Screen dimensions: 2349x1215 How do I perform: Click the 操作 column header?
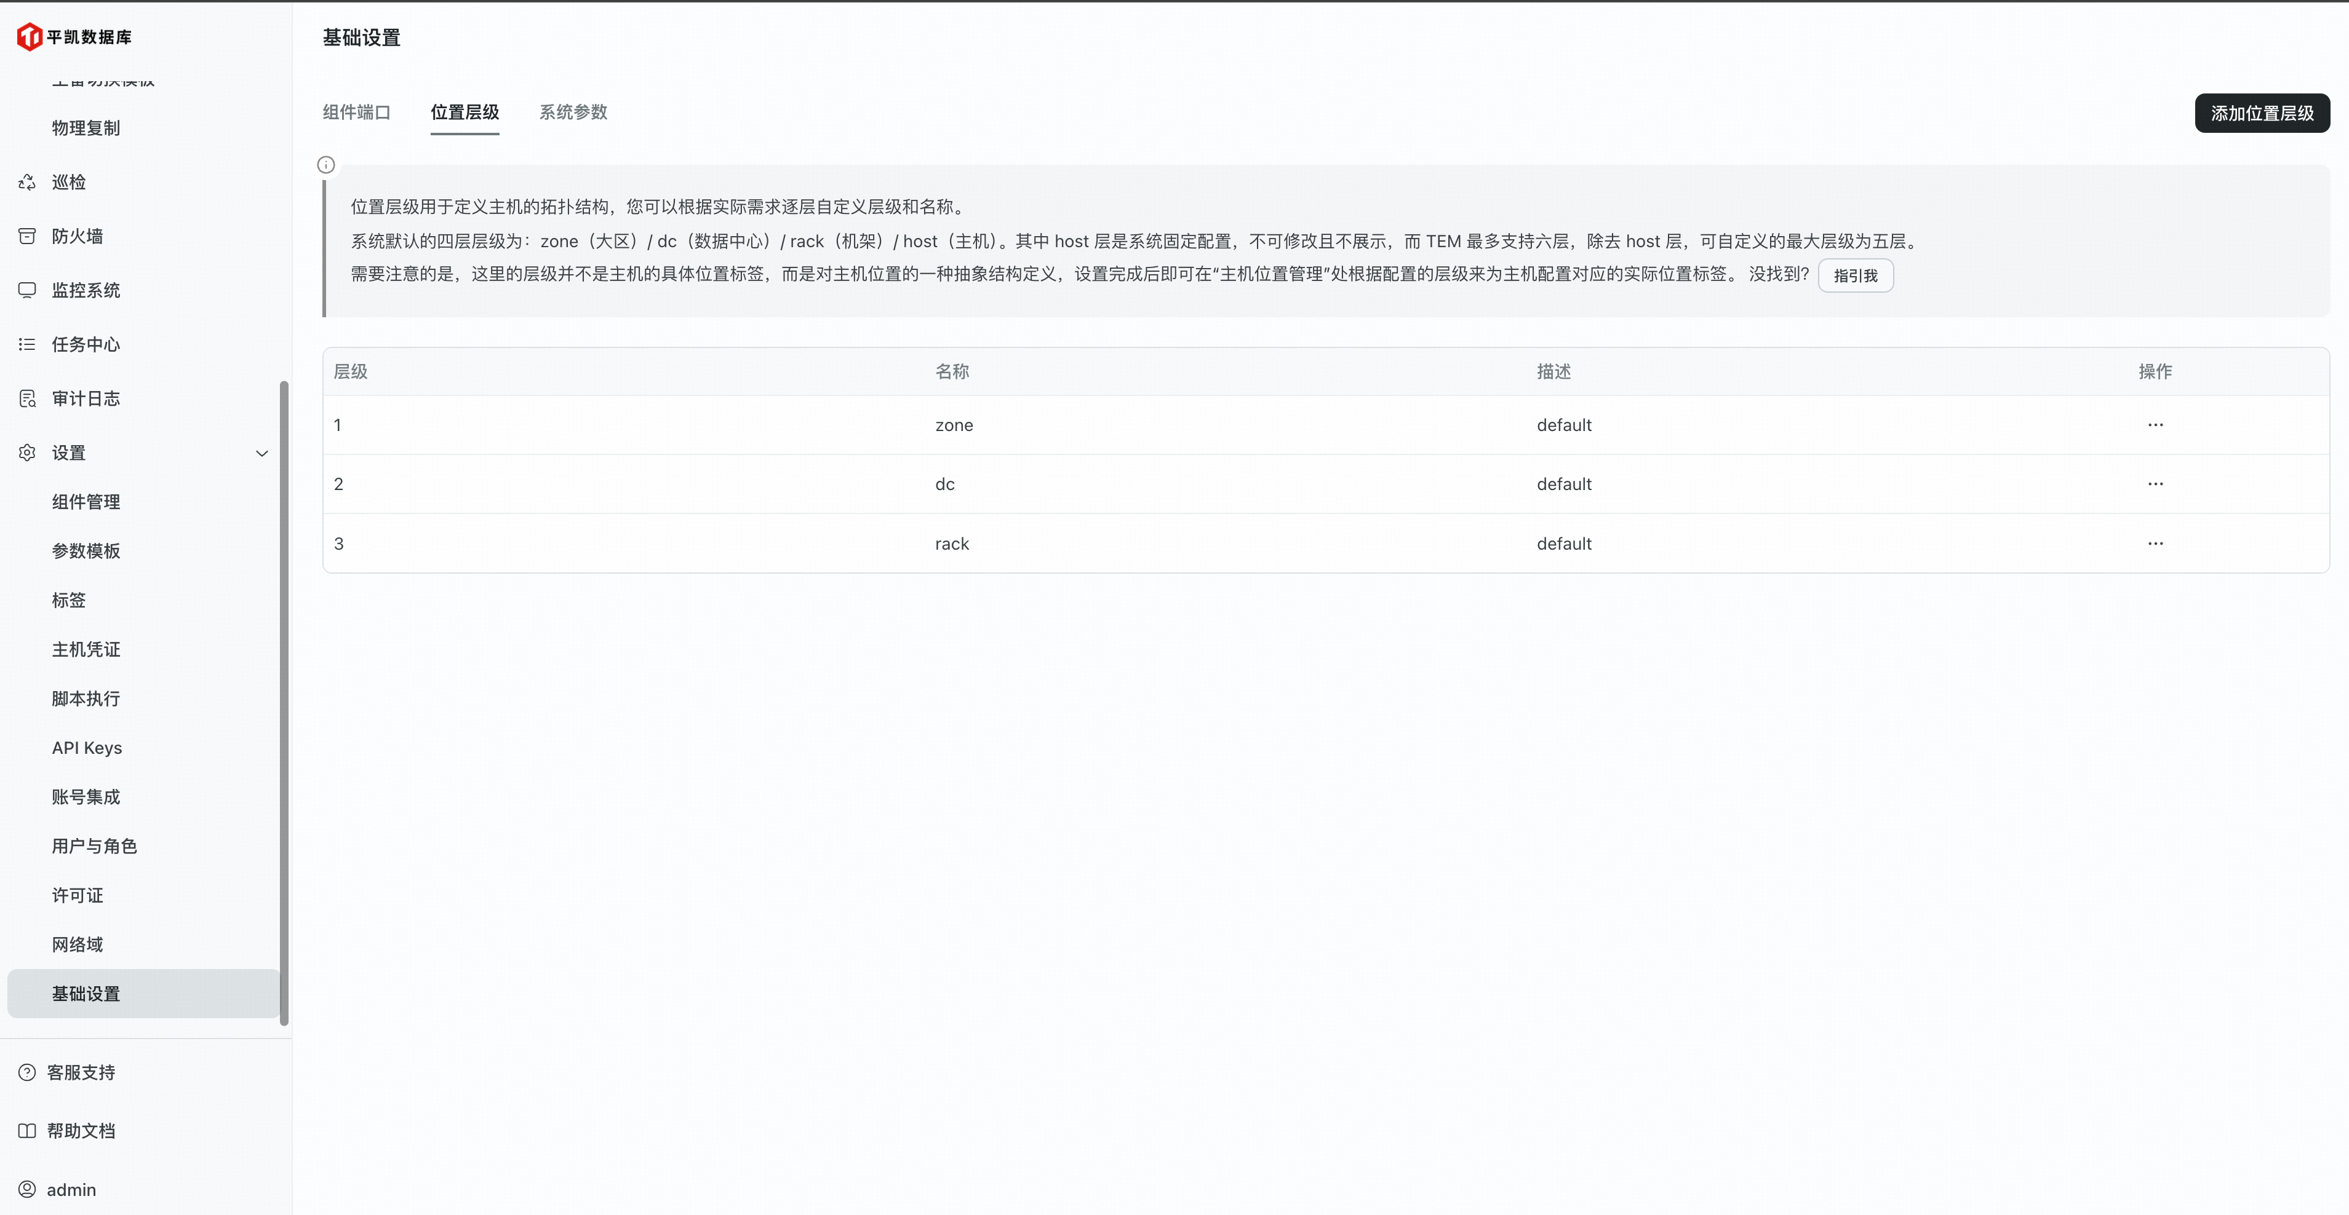coord(2156,372)
